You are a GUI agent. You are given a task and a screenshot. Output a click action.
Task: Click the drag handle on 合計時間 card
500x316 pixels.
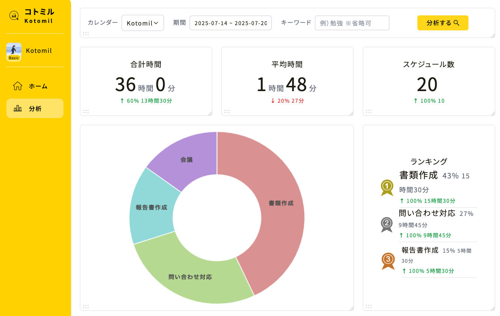tap(86, 111)
